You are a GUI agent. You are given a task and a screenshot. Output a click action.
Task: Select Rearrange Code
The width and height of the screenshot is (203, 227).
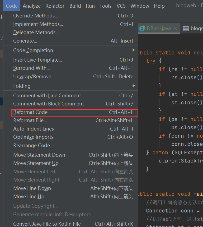pos(31,145)
